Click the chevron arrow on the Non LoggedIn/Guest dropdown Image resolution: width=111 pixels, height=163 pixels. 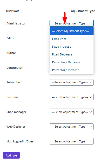click(x=91, y=141)
